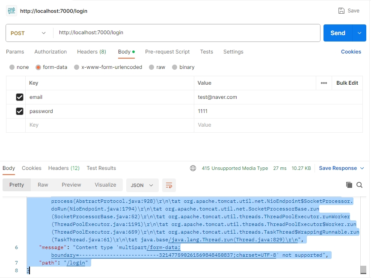Click Save Response
371x279 pixels.
pyautogui.click(x=338, y=168)
